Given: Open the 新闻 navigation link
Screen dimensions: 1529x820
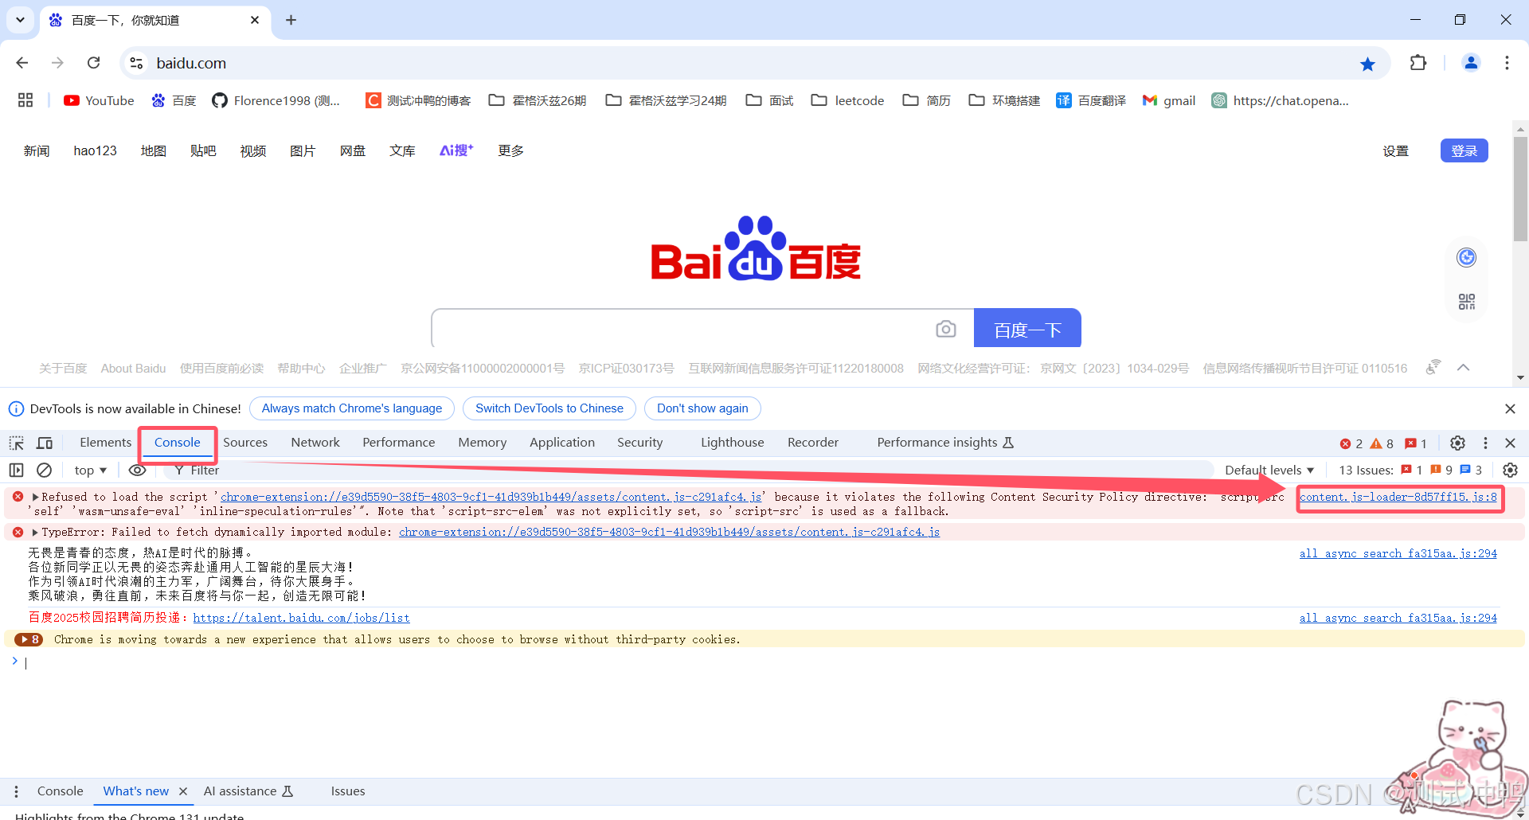Looking at the screenshot, I should pos(37,150).
